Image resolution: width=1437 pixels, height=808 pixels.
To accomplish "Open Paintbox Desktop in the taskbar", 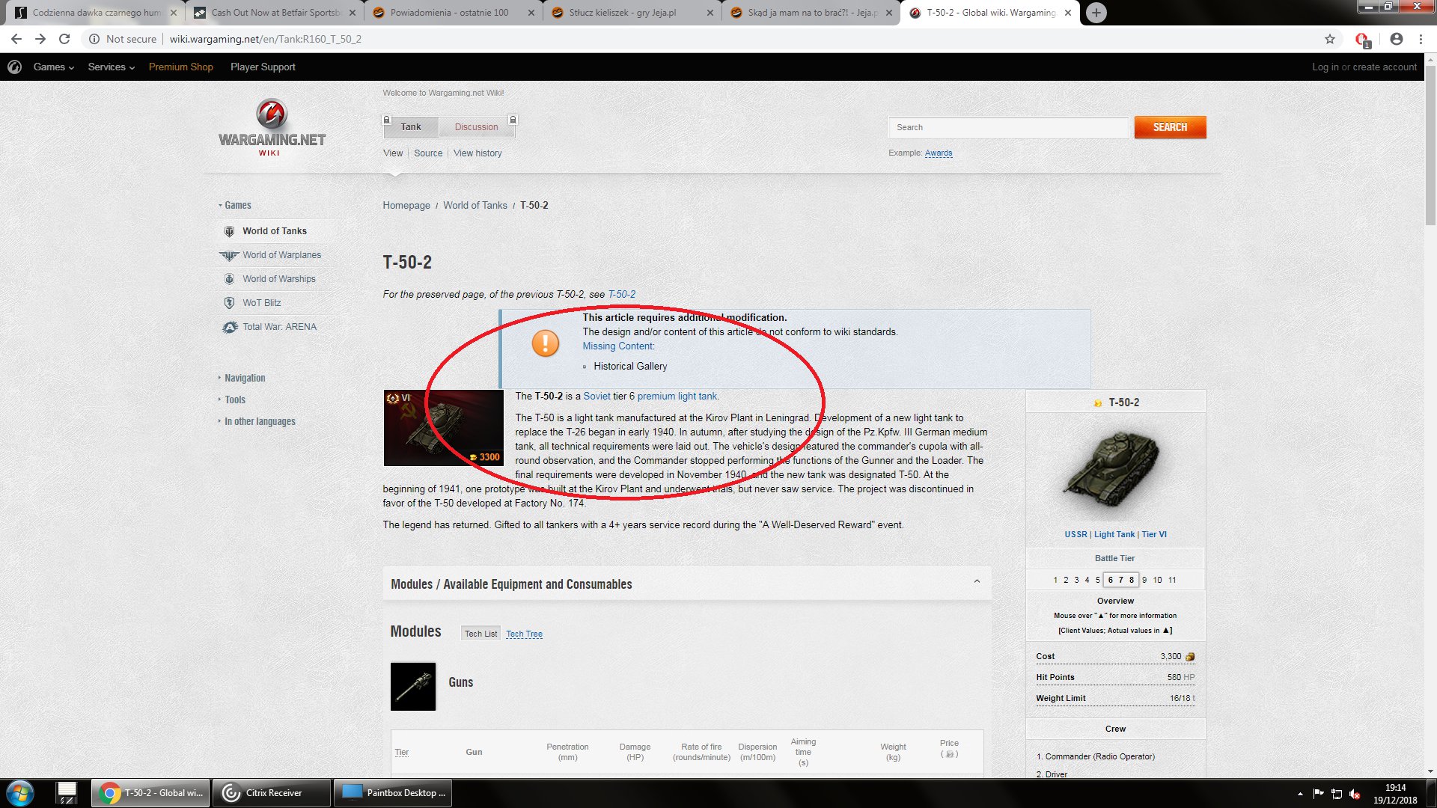I will (x=392, y=793).
